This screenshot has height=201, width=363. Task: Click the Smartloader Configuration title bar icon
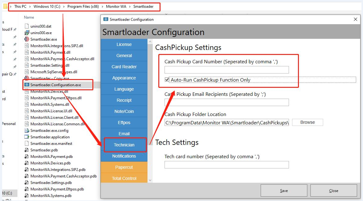pos(106,19)
